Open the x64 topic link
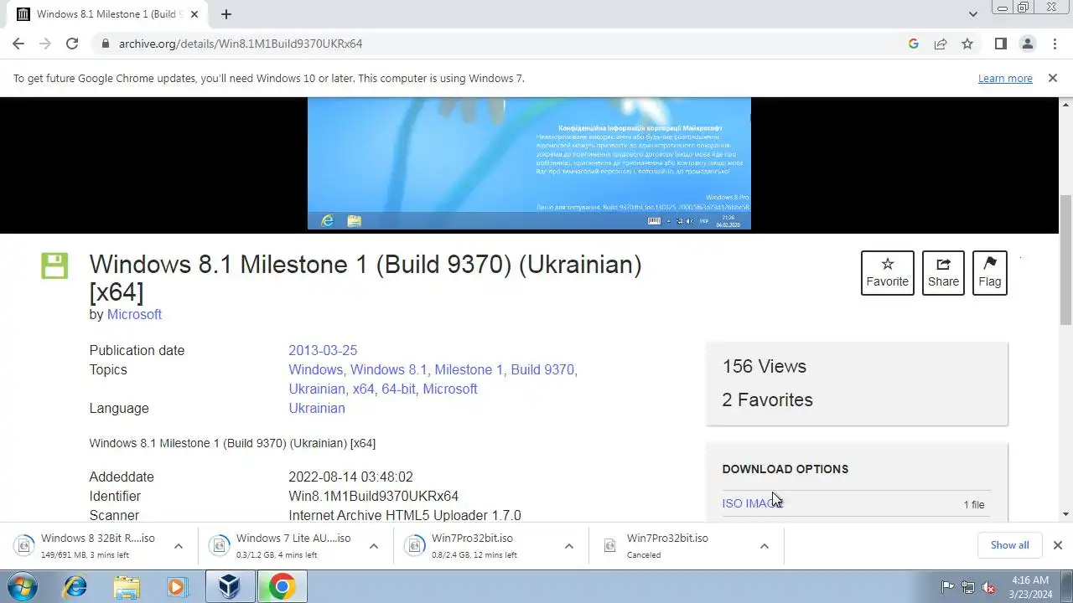Viewport: 1073px width, 603px height. tap(363, 389)
